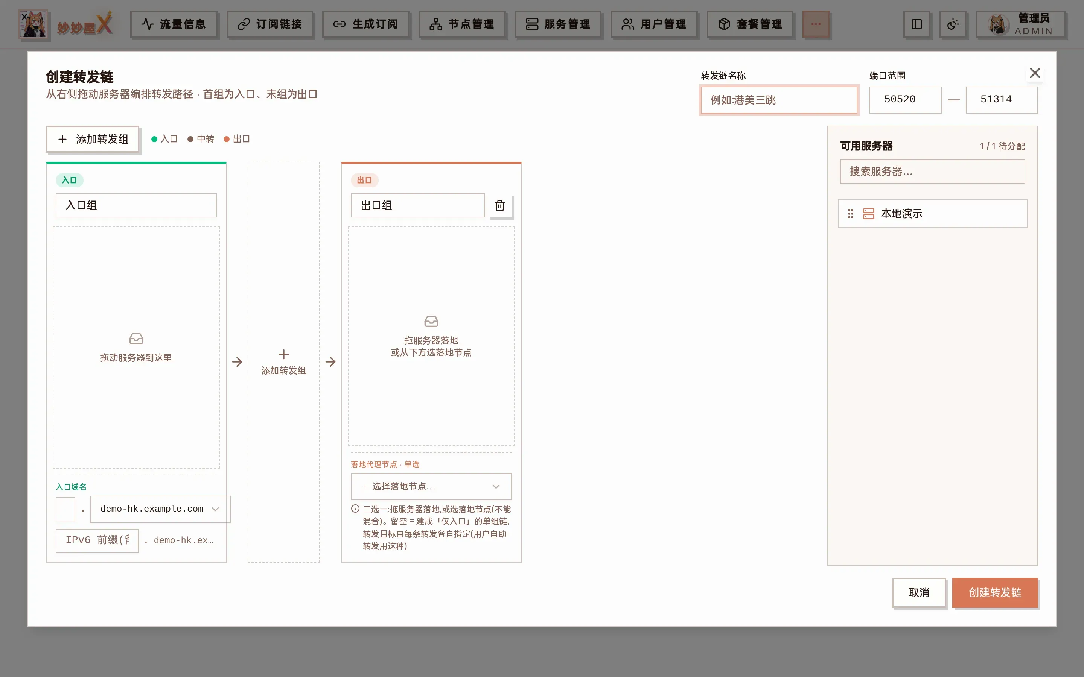The image size is (1084, 677).
Task: Click 取消 to cancel
Action: coord(919,592)
